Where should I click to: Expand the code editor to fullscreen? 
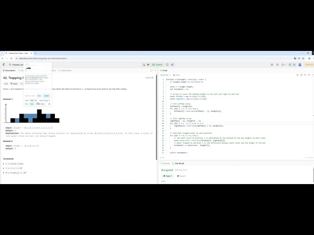(x=313, y=75)
